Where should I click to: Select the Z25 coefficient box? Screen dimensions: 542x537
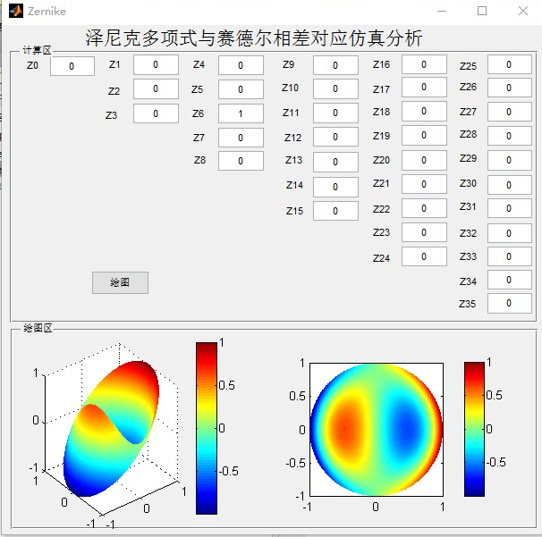pos(510,64)
